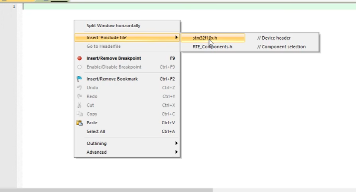Click the blue bookmark flag icon
This screenshot has width=356, height=192.
tap(79, 79)
